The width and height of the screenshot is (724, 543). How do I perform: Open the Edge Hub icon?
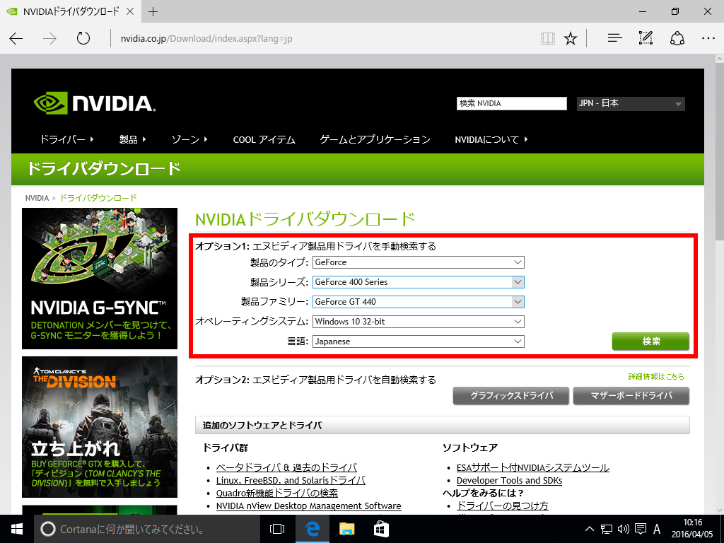[614, 38]
